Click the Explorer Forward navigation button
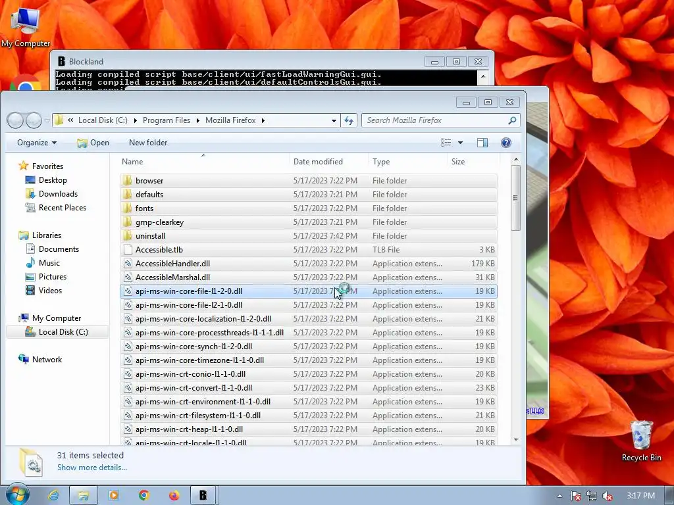This screenshot has height=505, width=674. 34,121
